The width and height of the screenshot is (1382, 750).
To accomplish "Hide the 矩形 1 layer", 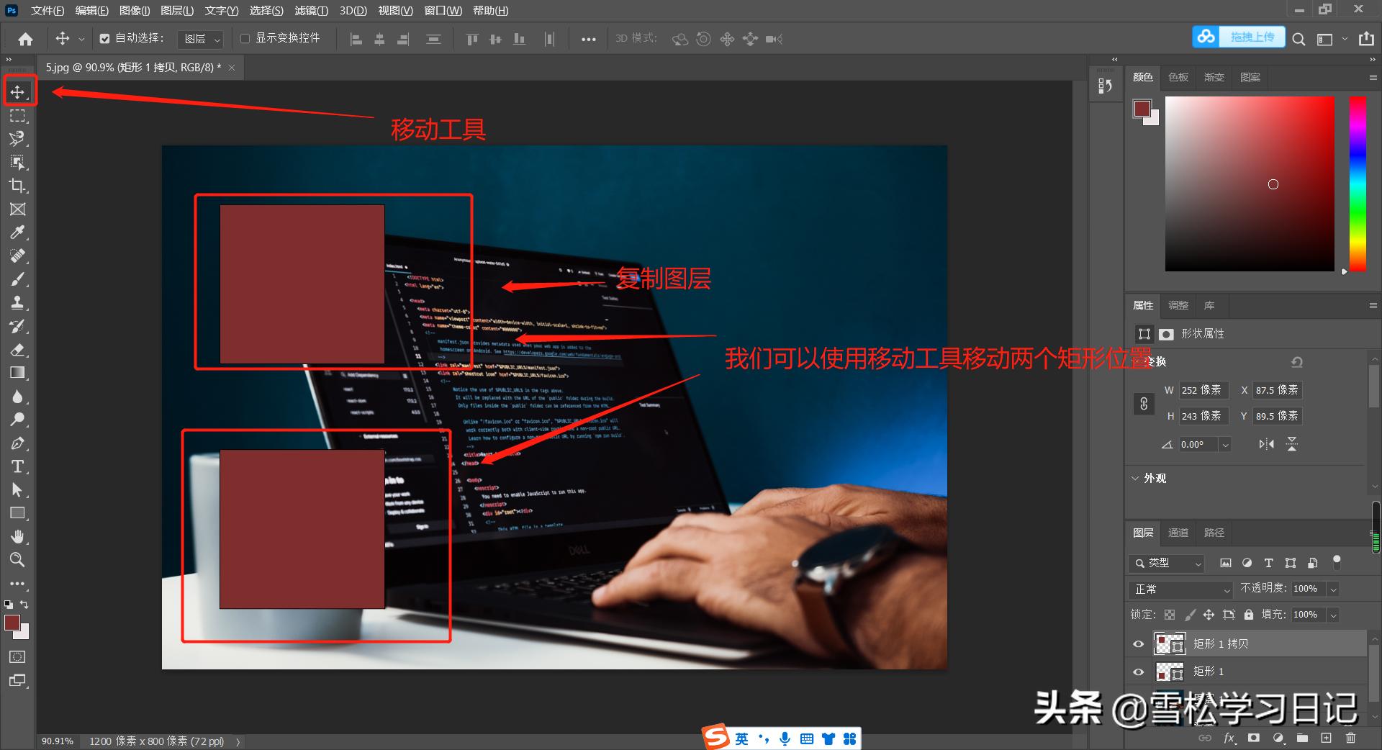I will tap(1138, 672).
